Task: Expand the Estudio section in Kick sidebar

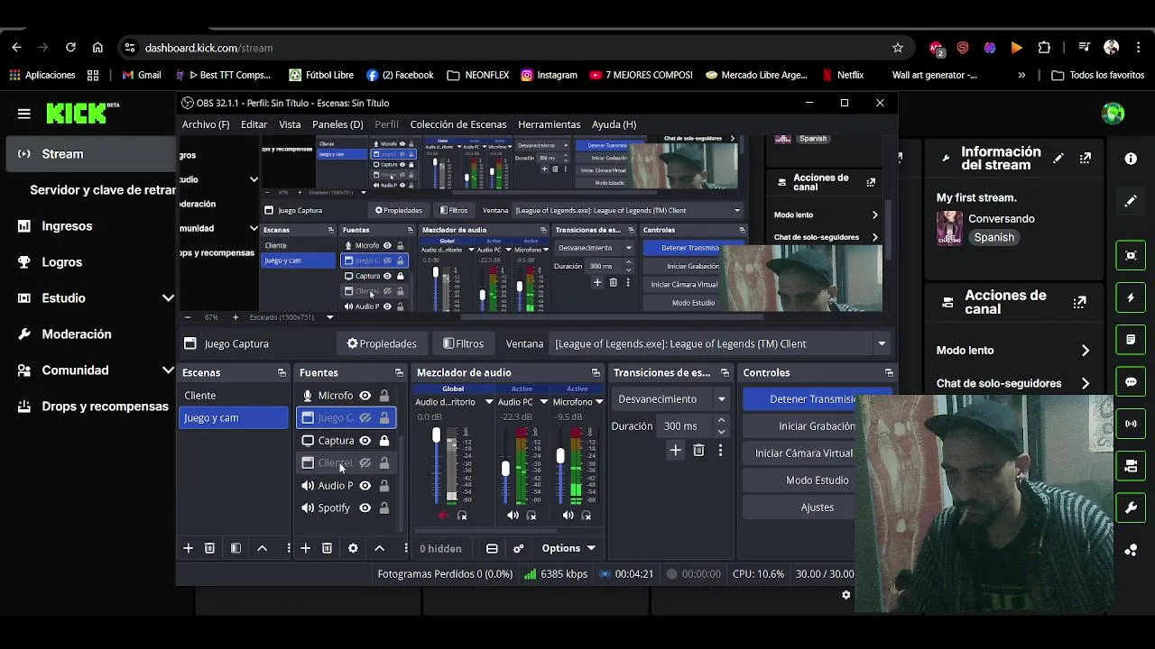Action: pos(168,298)
